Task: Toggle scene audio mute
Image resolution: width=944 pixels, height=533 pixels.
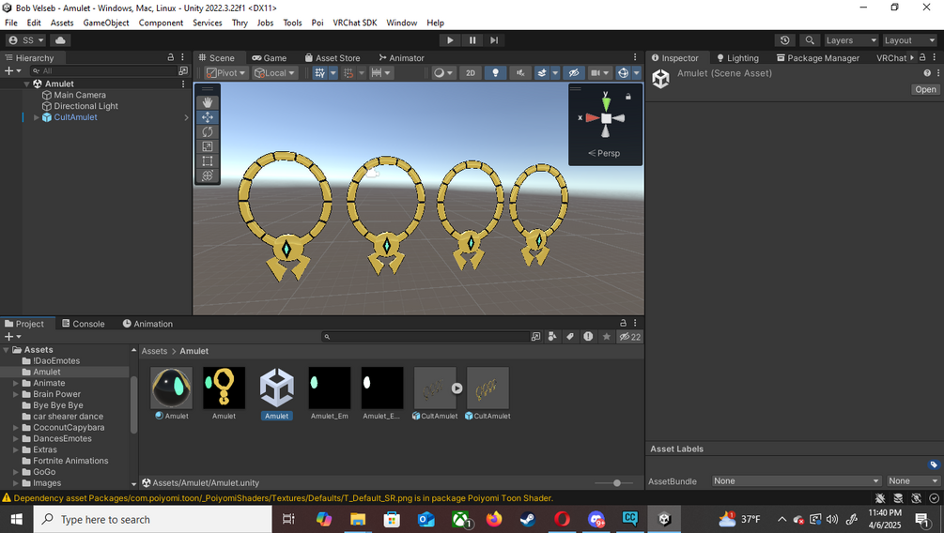Action: point(520,73)
